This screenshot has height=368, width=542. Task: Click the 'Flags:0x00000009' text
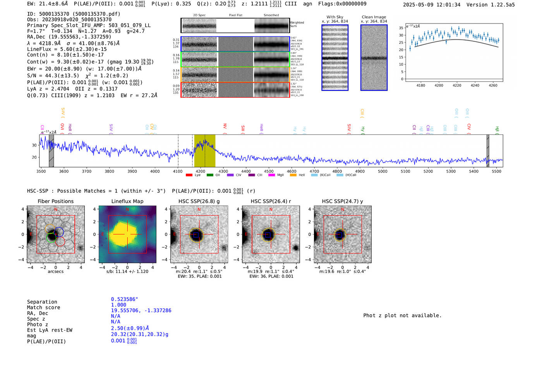pyautogui.click(x=342, y=4)
